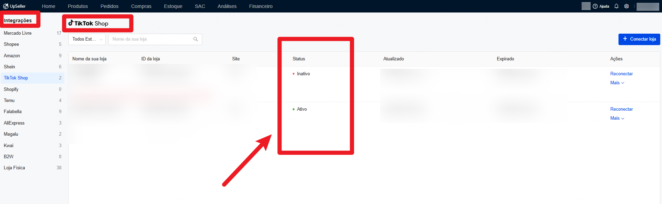Click the Inativo status text

click(x=303, y=74)
